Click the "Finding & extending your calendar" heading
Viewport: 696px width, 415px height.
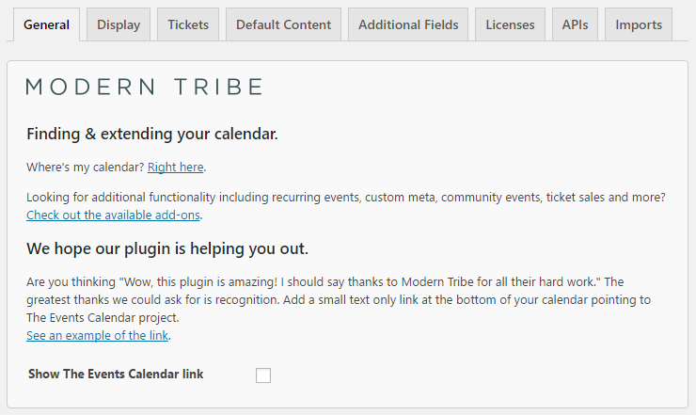pyautogui.click(x=151, y=134)
